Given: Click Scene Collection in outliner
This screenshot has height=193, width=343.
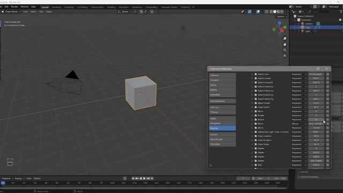Looking at the screenshot, I should 305,16.
